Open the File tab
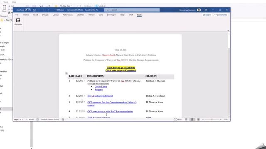This screenshot has height=149, width=266. pos(17,15)
